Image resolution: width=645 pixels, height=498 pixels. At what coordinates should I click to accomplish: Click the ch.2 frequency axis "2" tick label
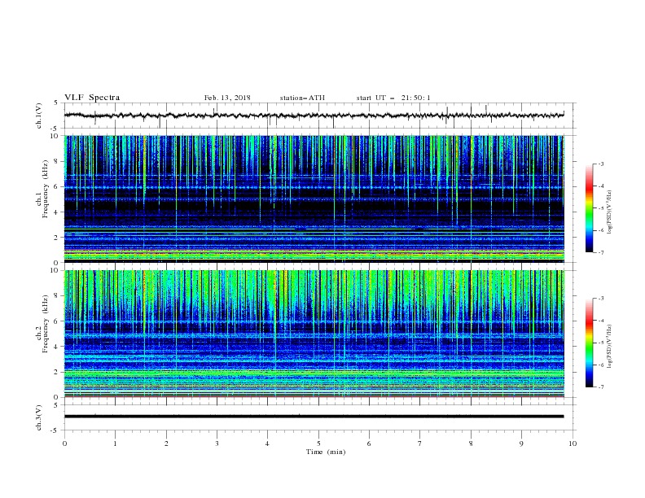pyautogui.click(x=56, y=372)
